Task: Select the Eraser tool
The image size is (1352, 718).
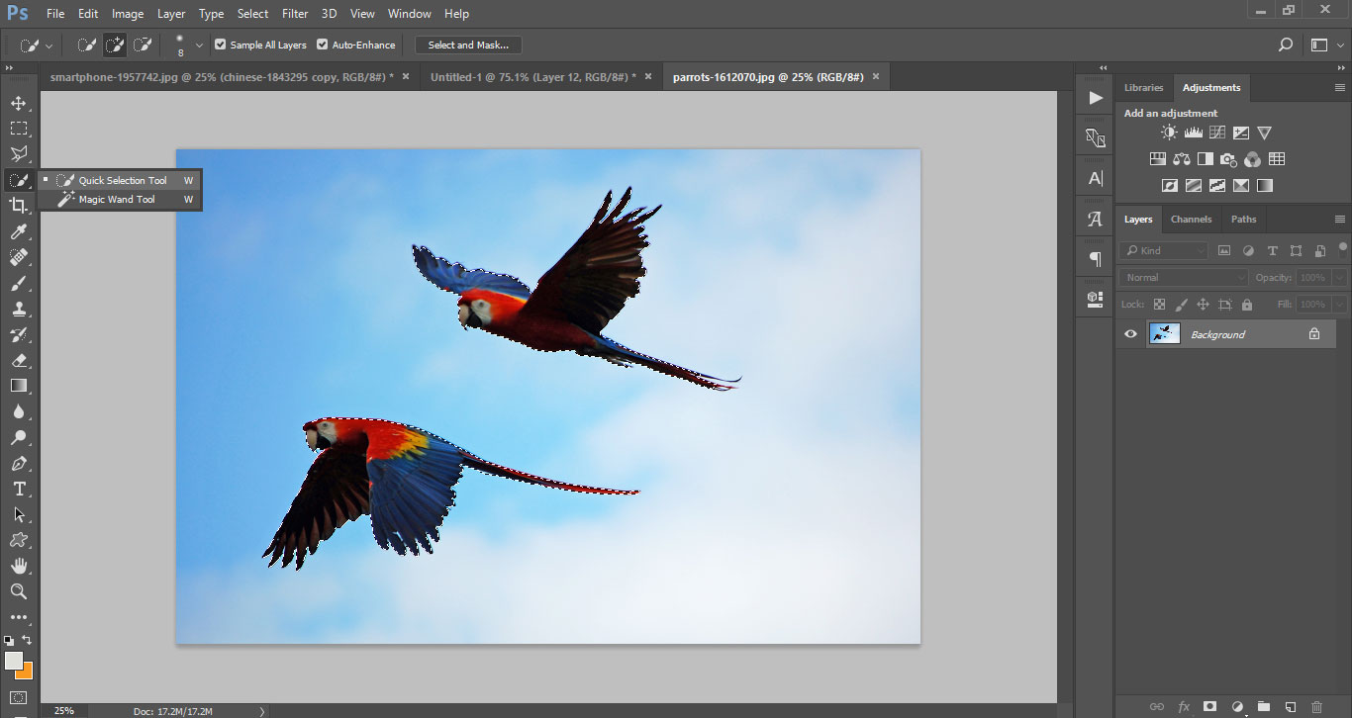Action: click(18, 360)
